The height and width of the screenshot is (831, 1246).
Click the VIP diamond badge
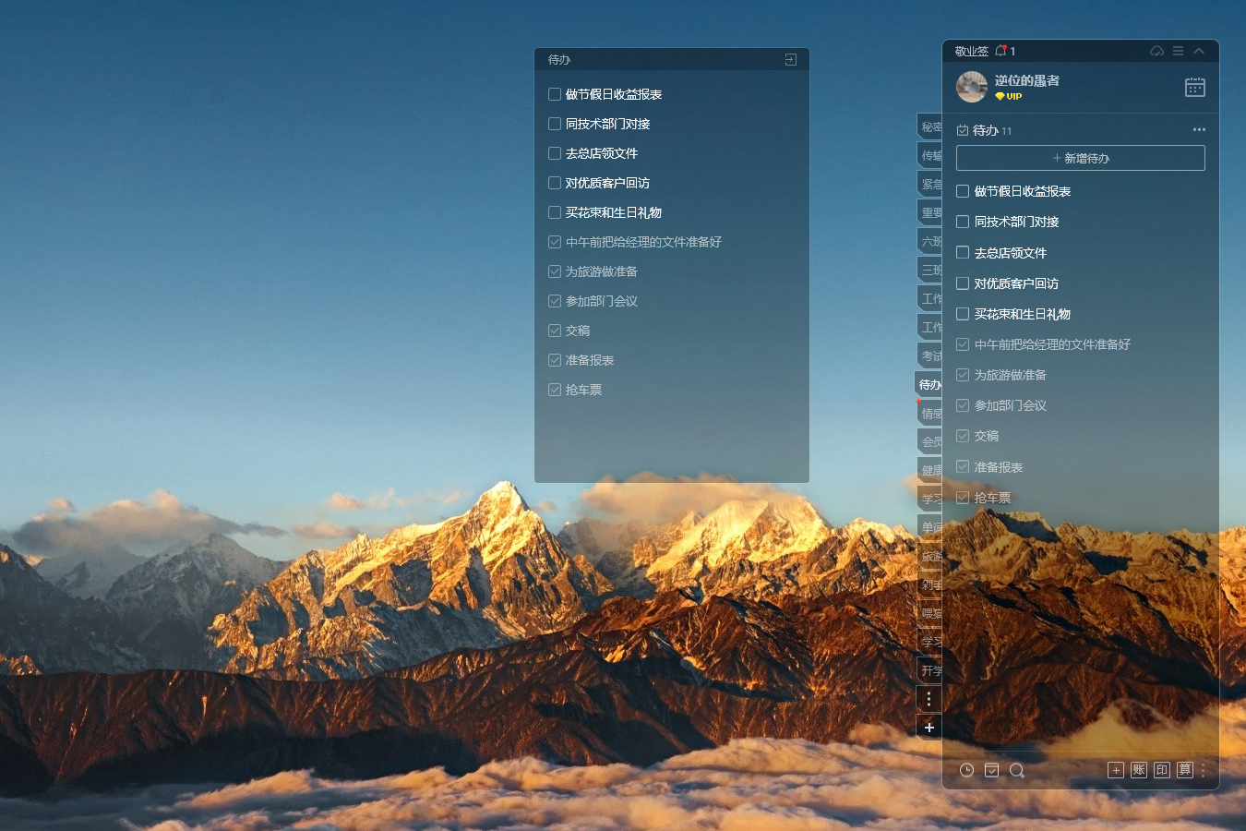[x=1008, y=96]
